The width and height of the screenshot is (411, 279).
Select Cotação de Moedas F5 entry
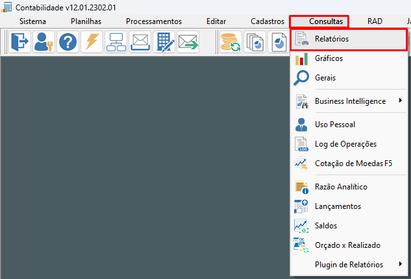(349, 164)
